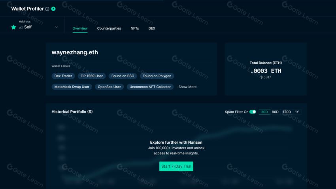Click the Uncommon NFT Collector label
336x189 pixels.
click(x=150, y=87)
